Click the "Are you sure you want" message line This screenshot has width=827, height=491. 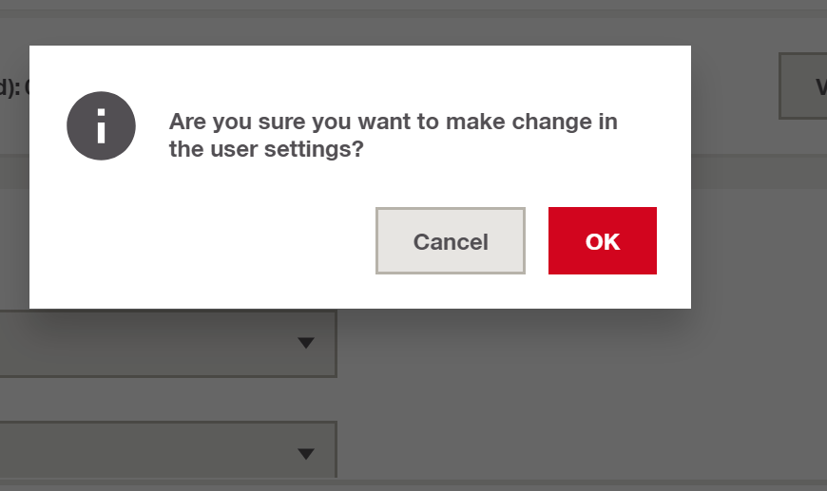point(393,122)
